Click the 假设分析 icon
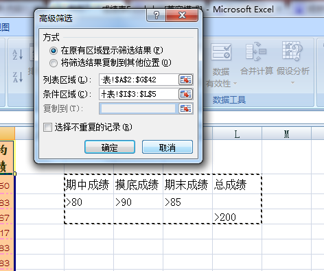 point(292,51)
